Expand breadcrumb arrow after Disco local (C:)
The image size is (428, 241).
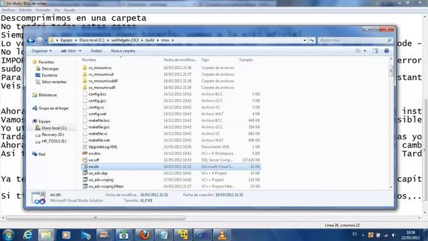point(108,40)
